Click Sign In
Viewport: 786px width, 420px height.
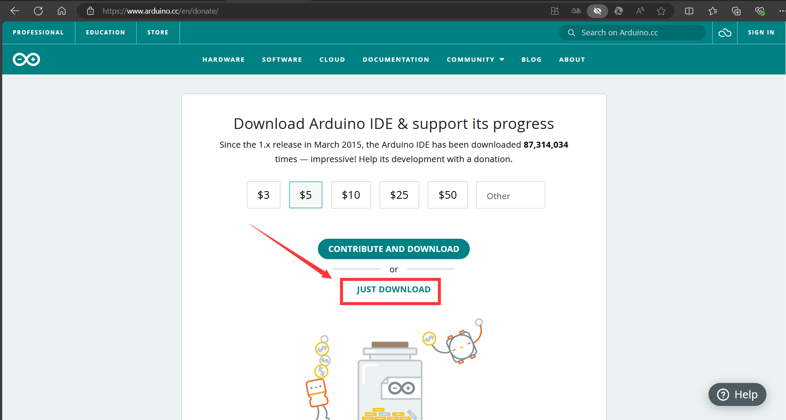[761, 33]
